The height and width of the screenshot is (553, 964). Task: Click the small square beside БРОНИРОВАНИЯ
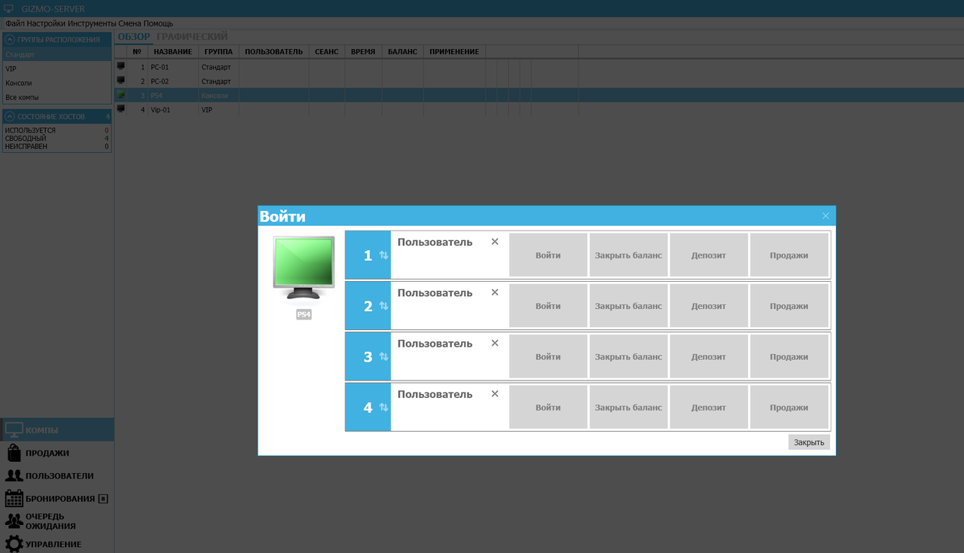click(103, 499)
